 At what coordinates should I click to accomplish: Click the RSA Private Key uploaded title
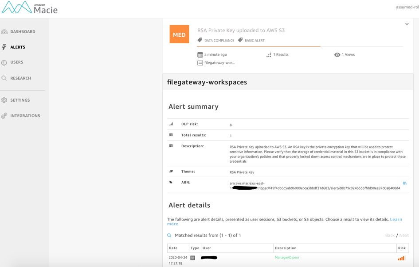click(241, 31)
